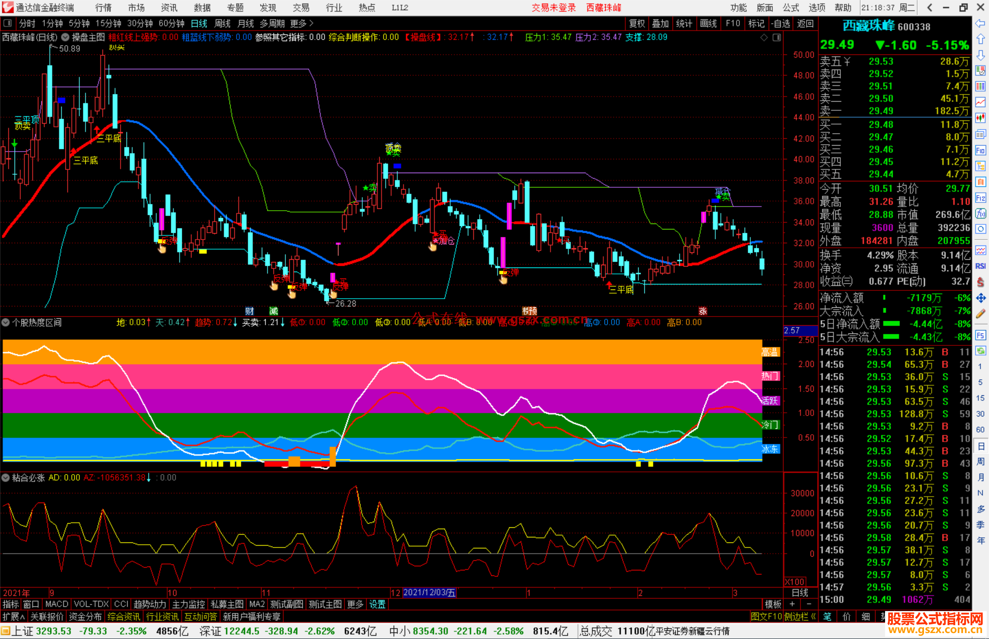Click the back arrow icon in right sidebar
989x639 pixels.
pyautogui.click(x=980, y=23)
